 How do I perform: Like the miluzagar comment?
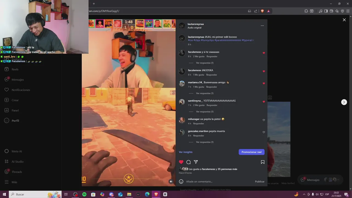(264, 120)
